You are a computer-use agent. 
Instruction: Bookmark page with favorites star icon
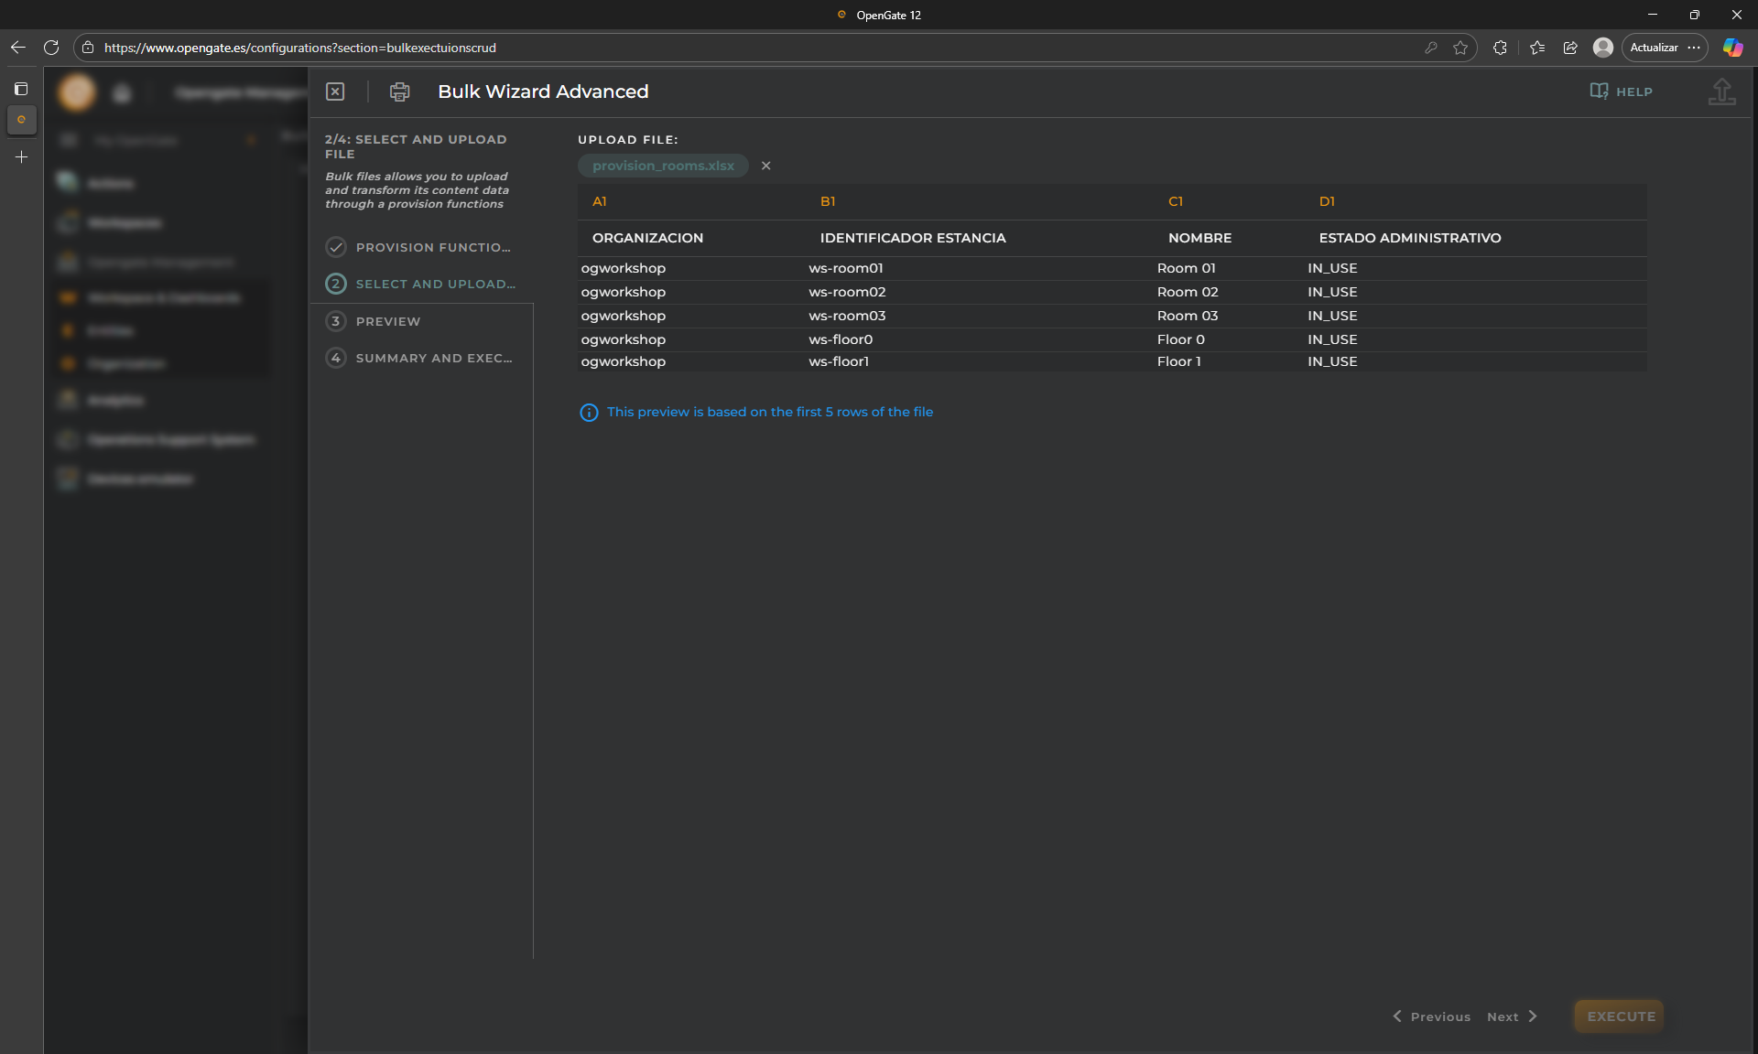click(1460, 48)
